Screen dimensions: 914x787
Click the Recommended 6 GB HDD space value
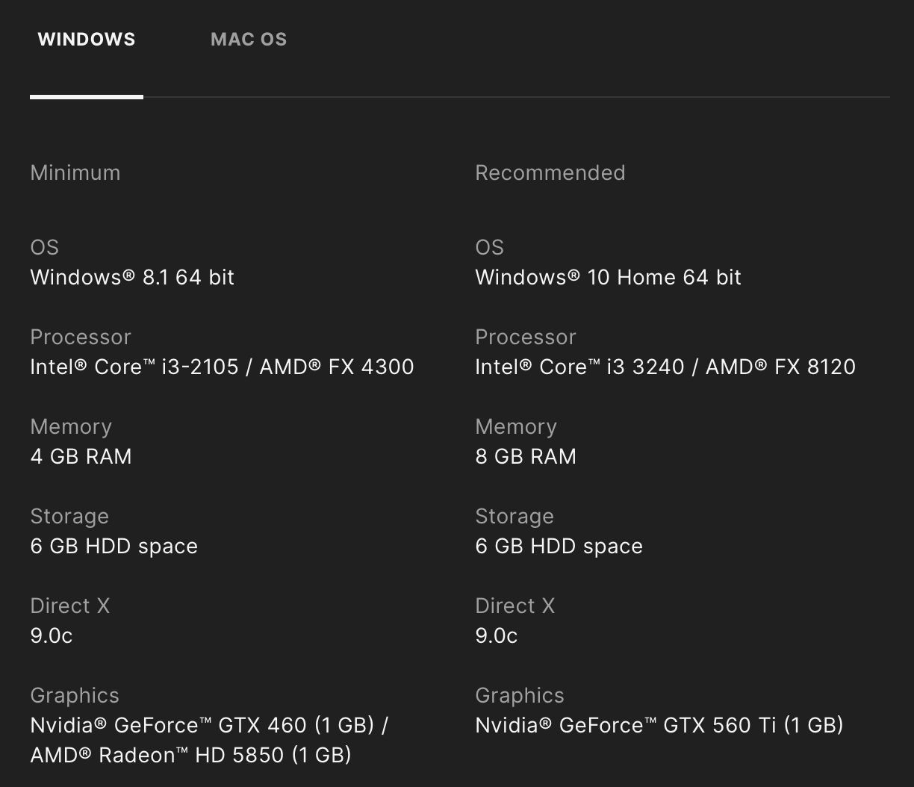559,546
